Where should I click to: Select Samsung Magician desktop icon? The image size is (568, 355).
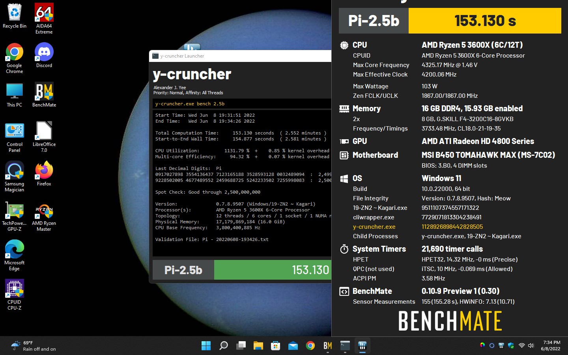pos(15,177)
